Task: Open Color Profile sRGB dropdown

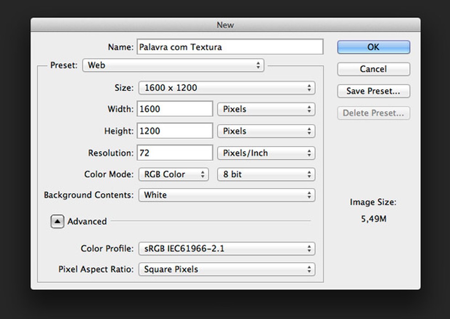Action: pyautogui.click(x=227, y=249)
